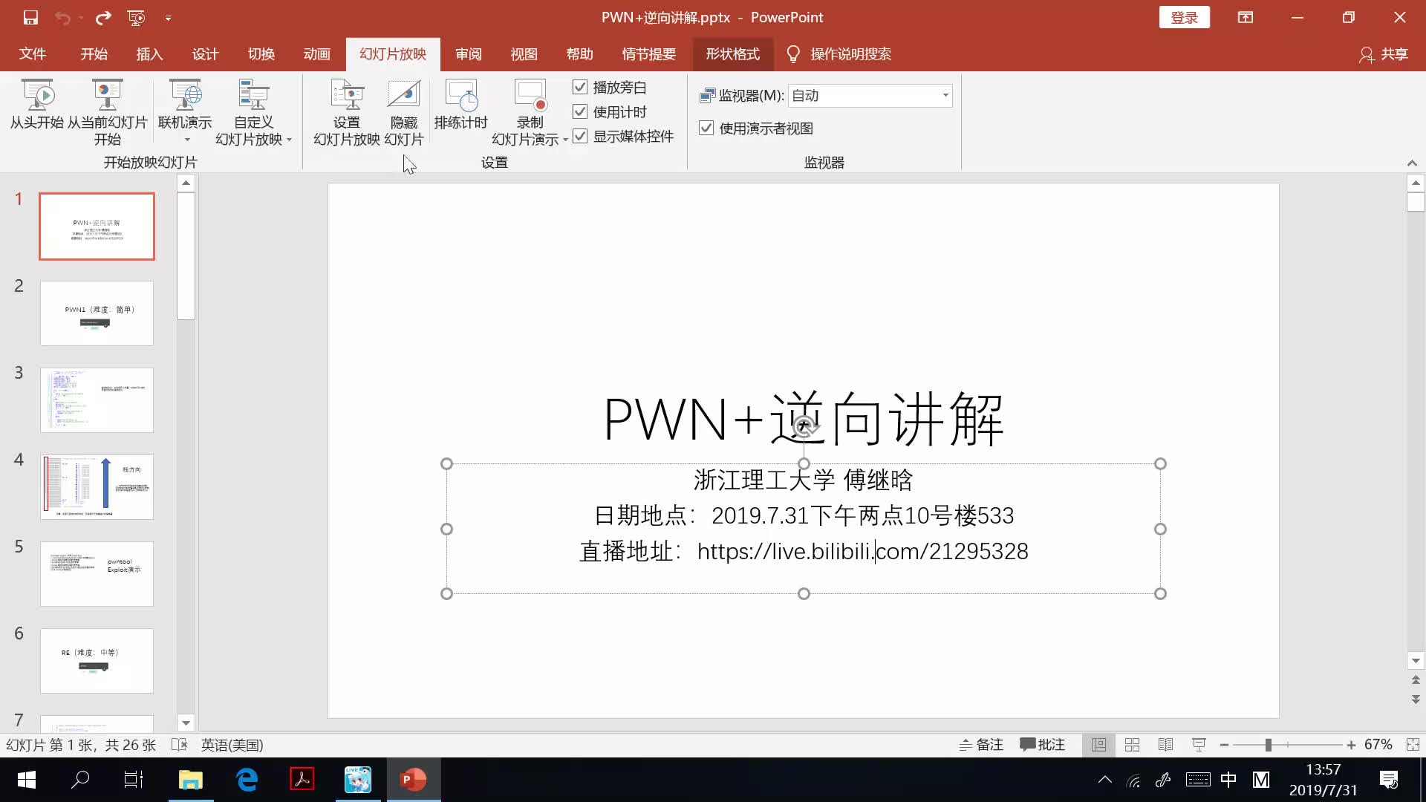Open the 批注 comments pane
Viewport: 1426px width, 802px height.
click(x=1042, y=744)
